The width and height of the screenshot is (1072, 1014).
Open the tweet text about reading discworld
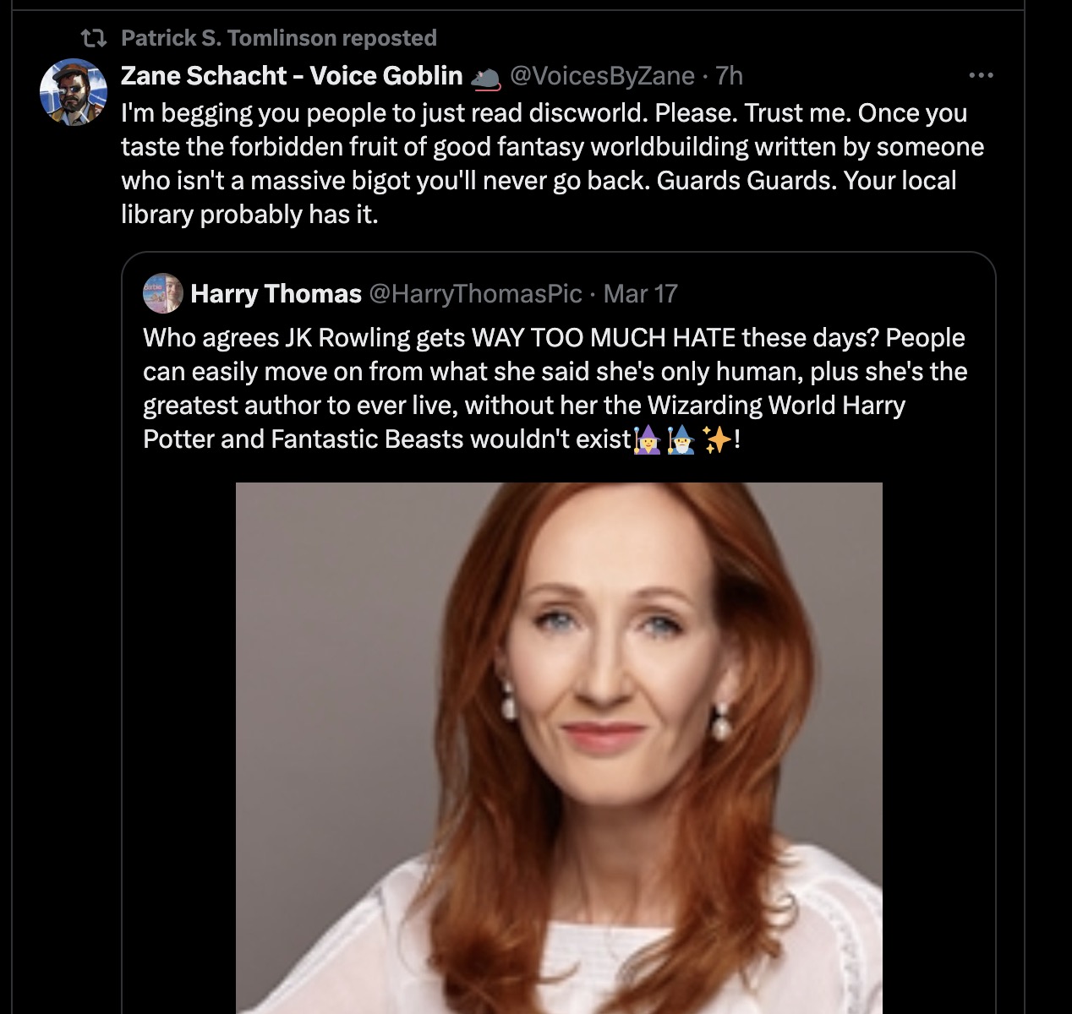tap(552, 163)
